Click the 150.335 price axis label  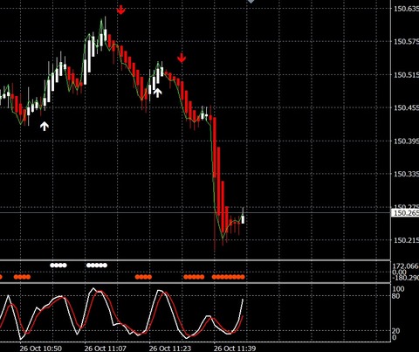(406, 174)
